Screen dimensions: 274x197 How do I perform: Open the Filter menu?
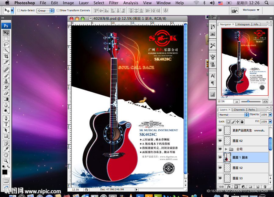coord(114,3)
